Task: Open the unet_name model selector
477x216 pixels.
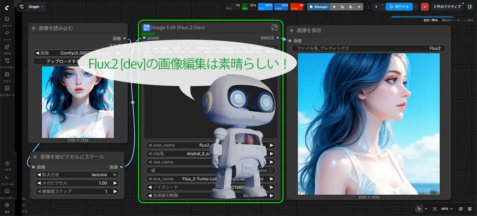Action: pos(211,145)
